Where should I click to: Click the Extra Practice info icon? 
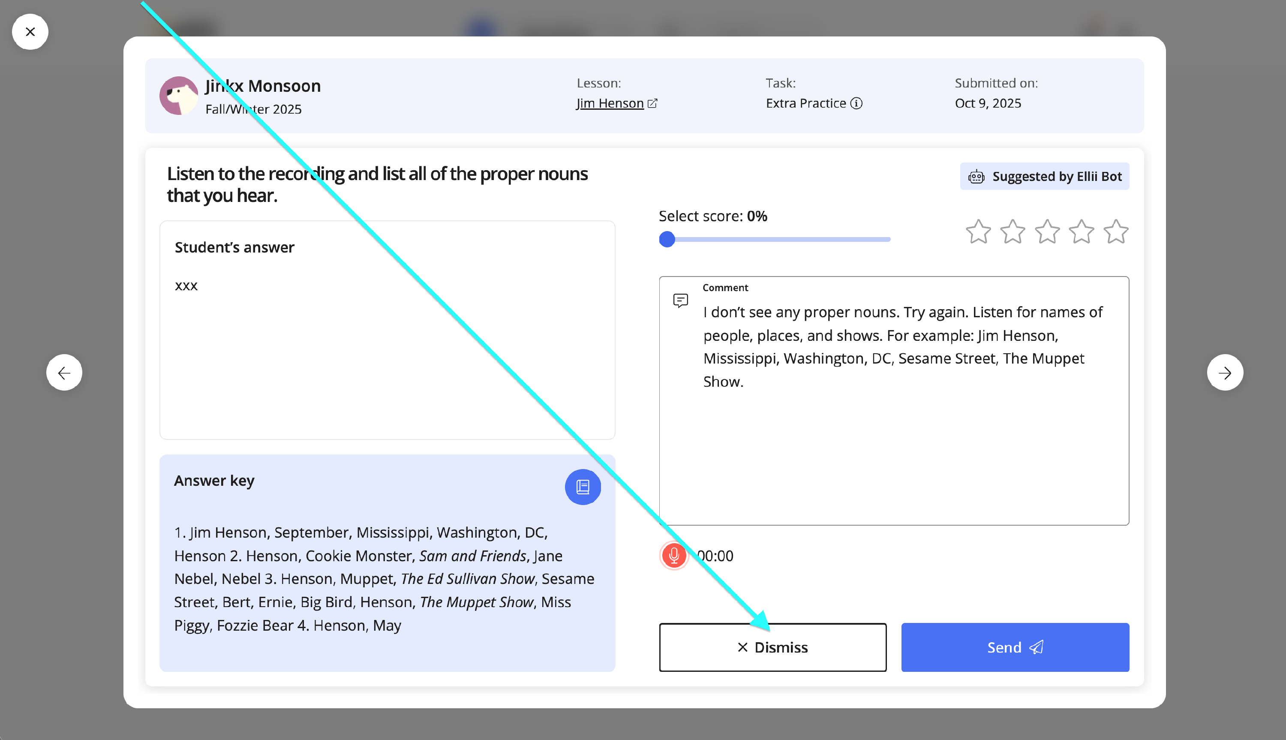(x=856, y=103)
